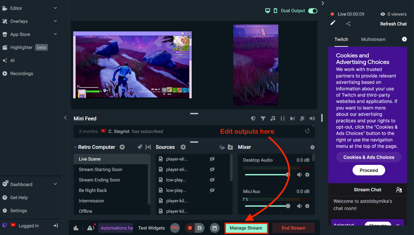Collapse the chat panel arrow at top
The width and height of the screenshot is (414, 235).
[x=323, y=3]
